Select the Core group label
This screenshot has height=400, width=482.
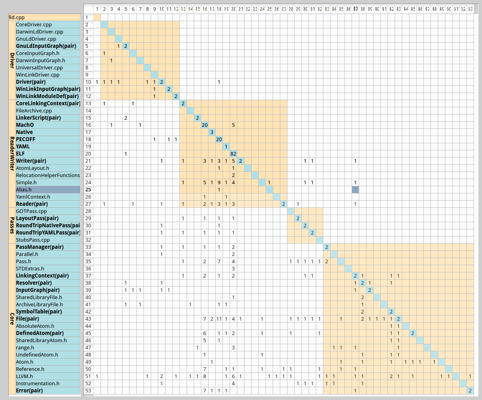(x=12, y=319)
